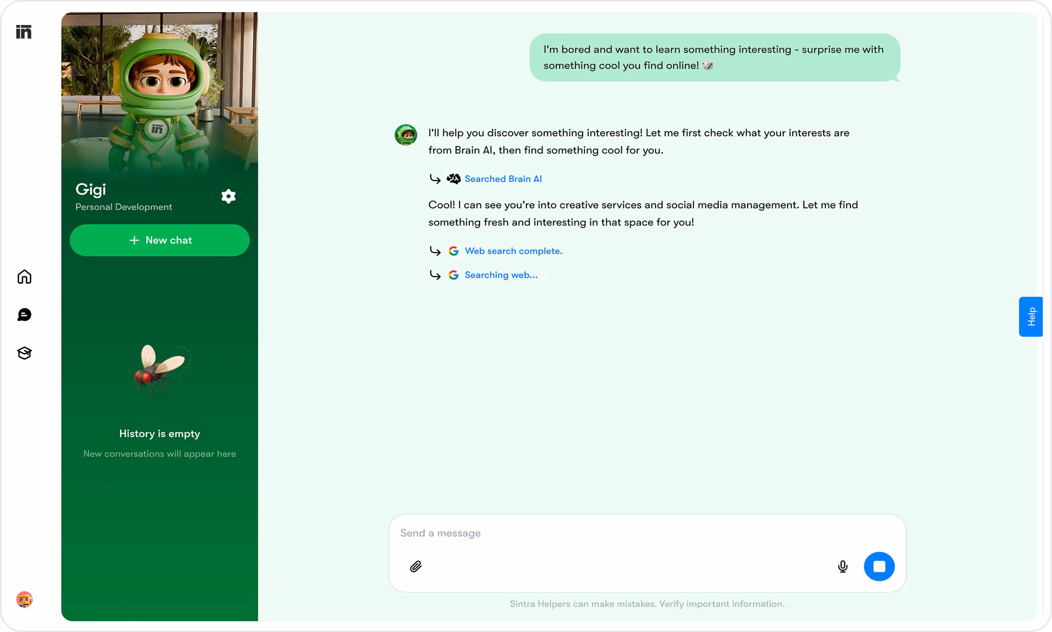Open the Home icon in sidebar
This screenshot has width=1052, height=632.
[x=24, y=277]
